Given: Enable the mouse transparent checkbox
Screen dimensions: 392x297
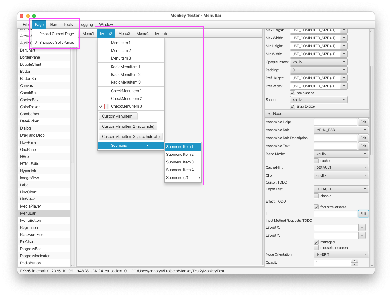Looking at the screenshot, I should (x=316, y=248).
